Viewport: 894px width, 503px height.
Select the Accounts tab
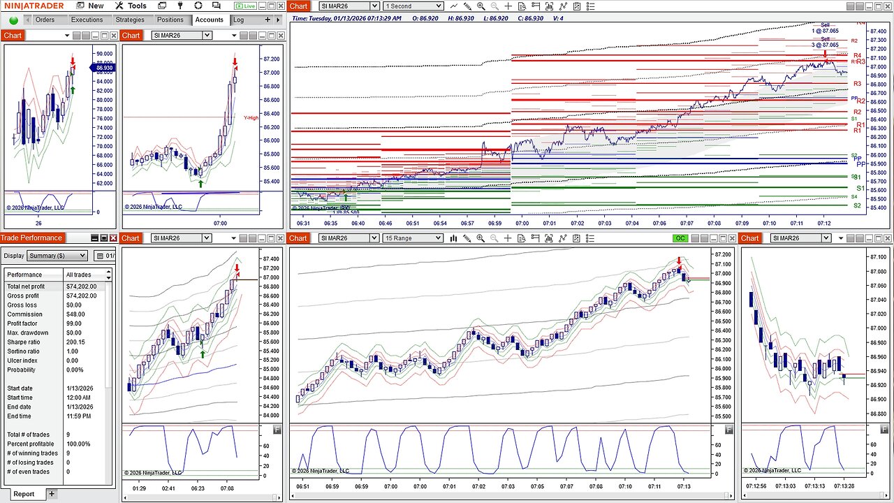(x=210, y=20)
